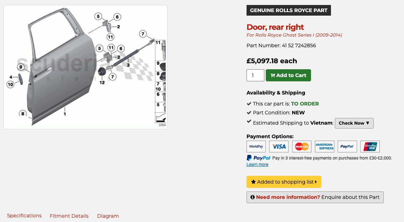The image size is (404, 222).
Task: Click the Visa card icon
Action: pos(279,146)
